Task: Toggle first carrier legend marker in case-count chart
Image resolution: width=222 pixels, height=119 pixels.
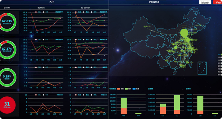Action: 76,95
